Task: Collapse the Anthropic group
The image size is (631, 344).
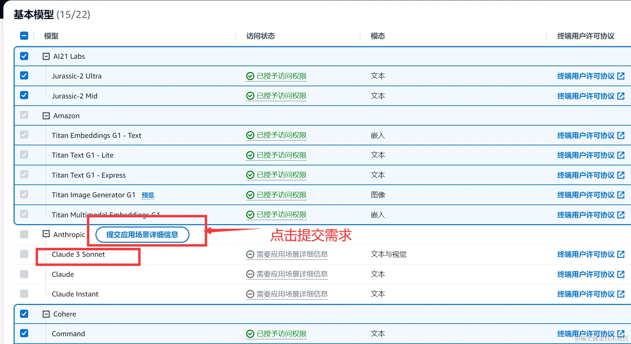Action: coord(46,234)
